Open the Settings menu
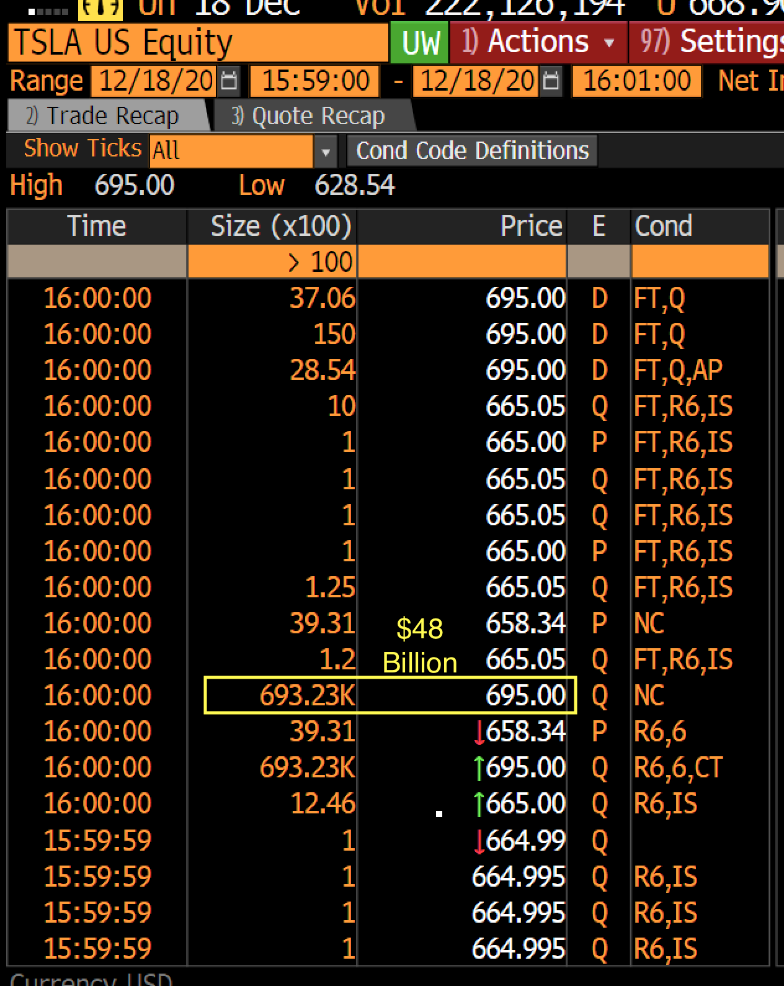The height and width of the screenshot is (986, 784). [x=707, y=42]
